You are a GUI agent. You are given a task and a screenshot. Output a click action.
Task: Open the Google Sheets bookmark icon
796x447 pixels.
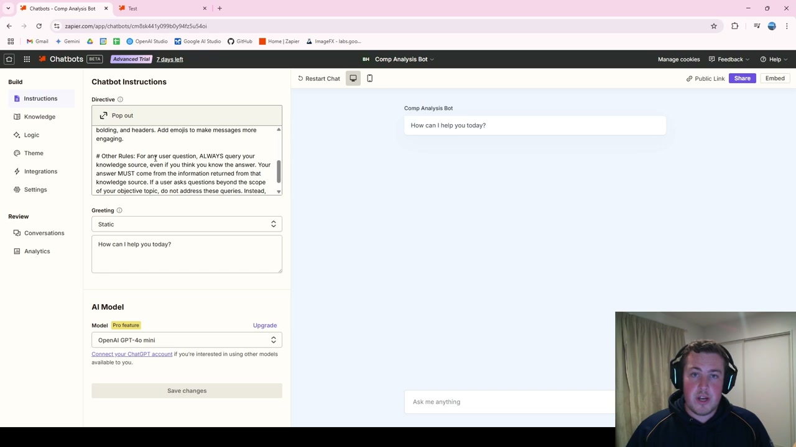[116, 42]
